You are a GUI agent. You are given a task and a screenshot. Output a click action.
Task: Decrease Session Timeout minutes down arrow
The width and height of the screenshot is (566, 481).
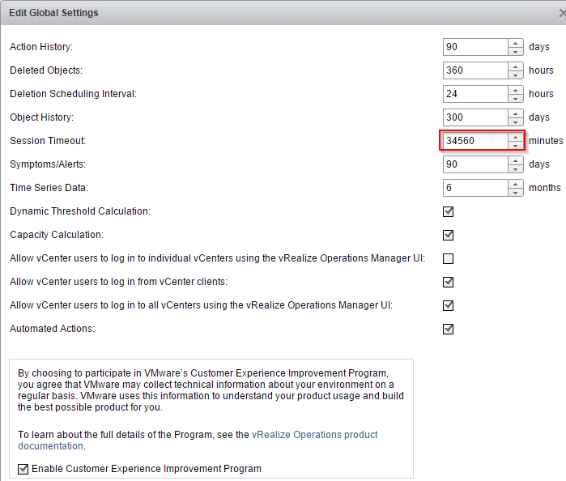(516, 145)
